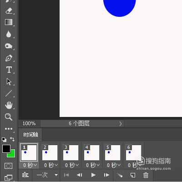Select the Path Selection arrow tool
This screenshot has height=182, width=182.
click(9, 82)
